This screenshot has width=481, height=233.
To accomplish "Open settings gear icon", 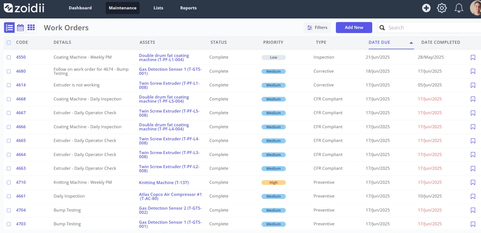I will (442, 8).
